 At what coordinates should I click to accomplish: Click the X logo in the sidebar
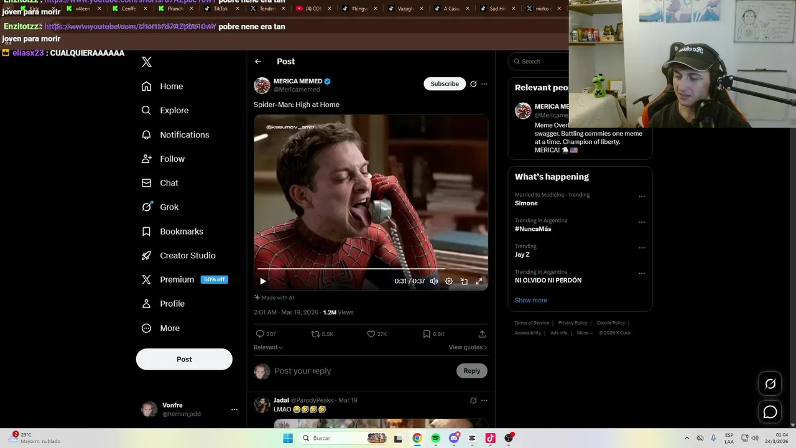[147, 62]
